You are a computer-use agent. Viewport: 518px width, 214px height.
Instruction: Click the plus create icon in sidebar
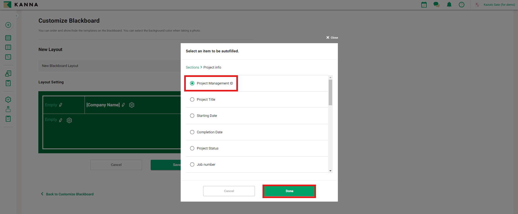[x=8, y=25]
